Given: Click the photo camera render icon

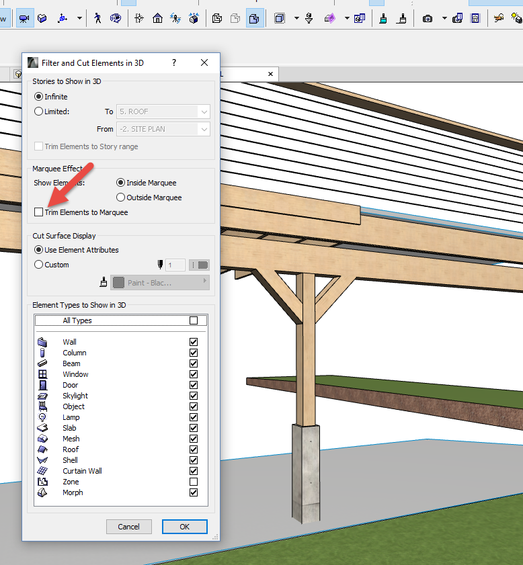Looking at the screenshot, I should pos(428,18).
